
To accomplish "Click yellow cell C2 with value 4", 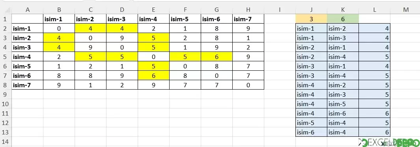I will point(91,29).
